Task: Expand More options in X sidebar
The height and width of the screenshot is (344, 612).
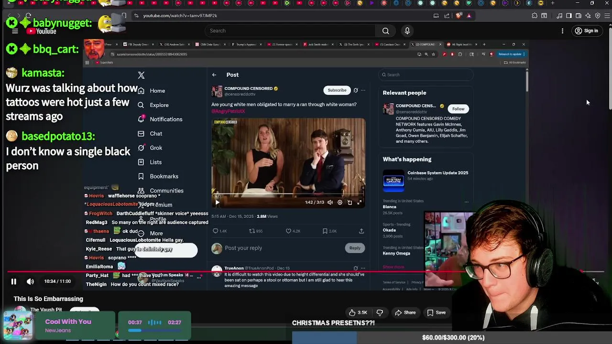Action: coord(150,234)
